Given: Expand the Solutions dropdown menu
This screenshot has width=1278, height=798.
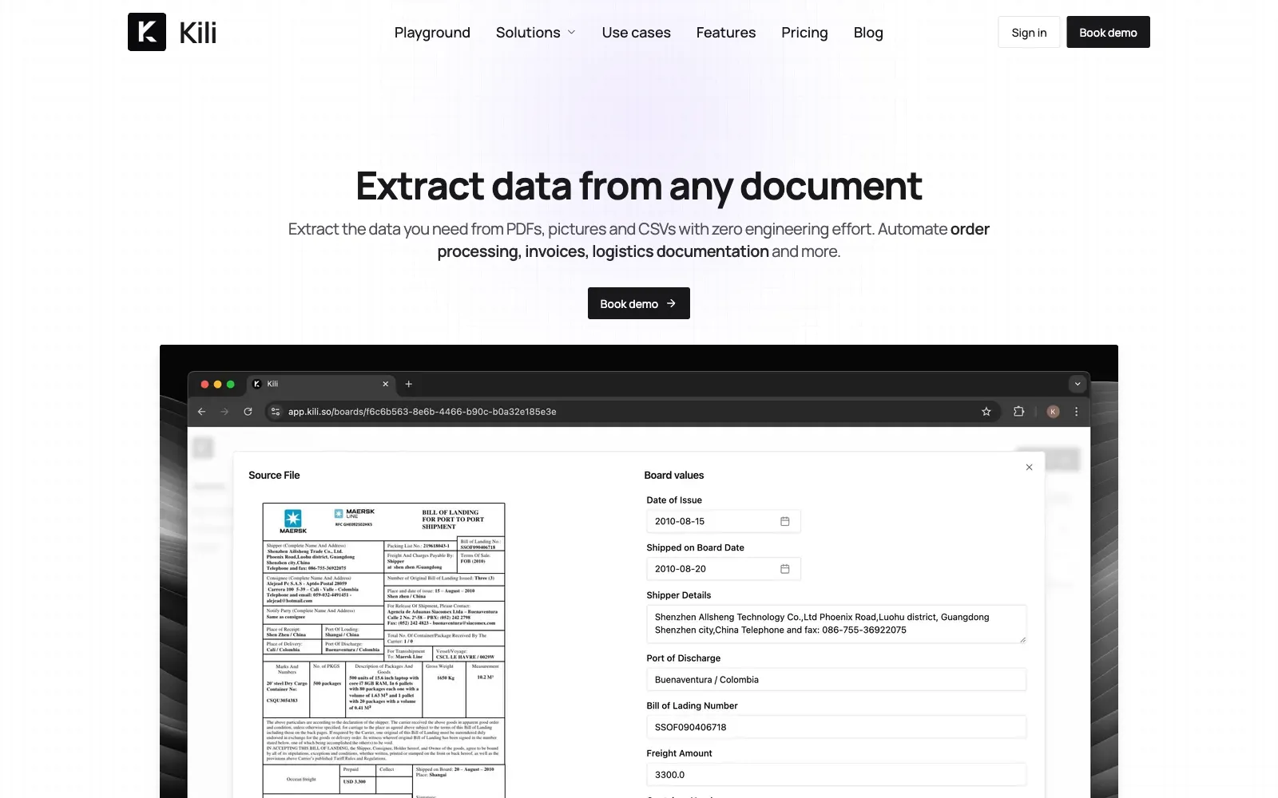Looking at the screenshot, I should coord(536,33).
